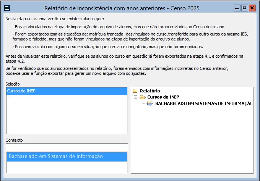The height and width of the screenshot is (181, 260).
Task: Select the Cursos do INEP tree label
Action: click(163, 97)
